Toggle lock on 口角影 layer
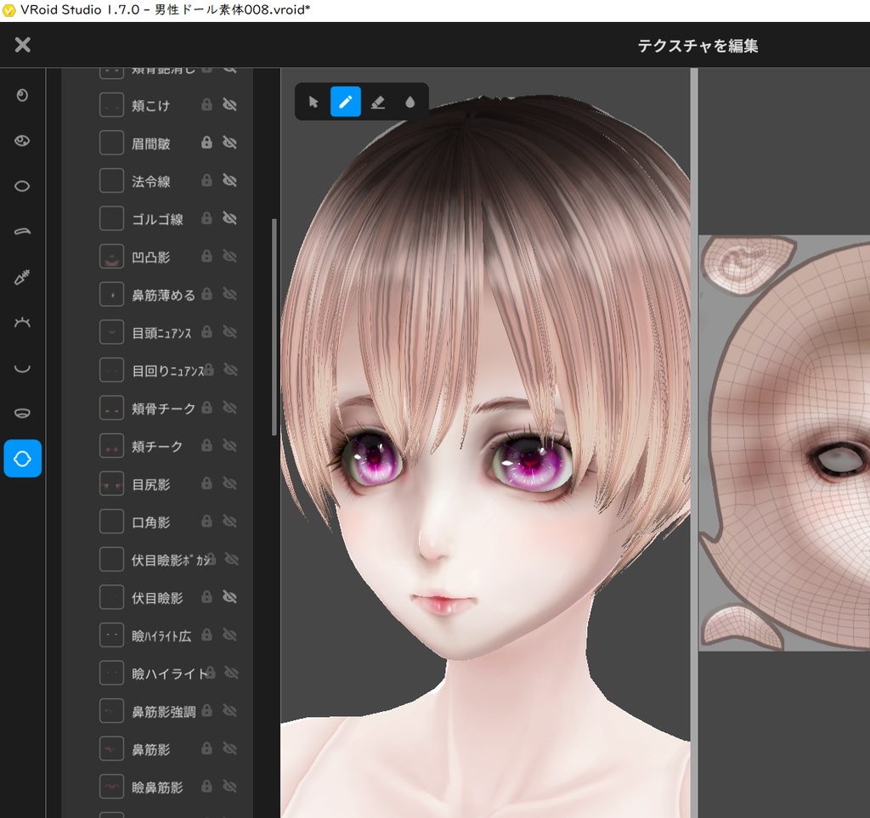Screen dimensions: 870x818 pos(206,521)
